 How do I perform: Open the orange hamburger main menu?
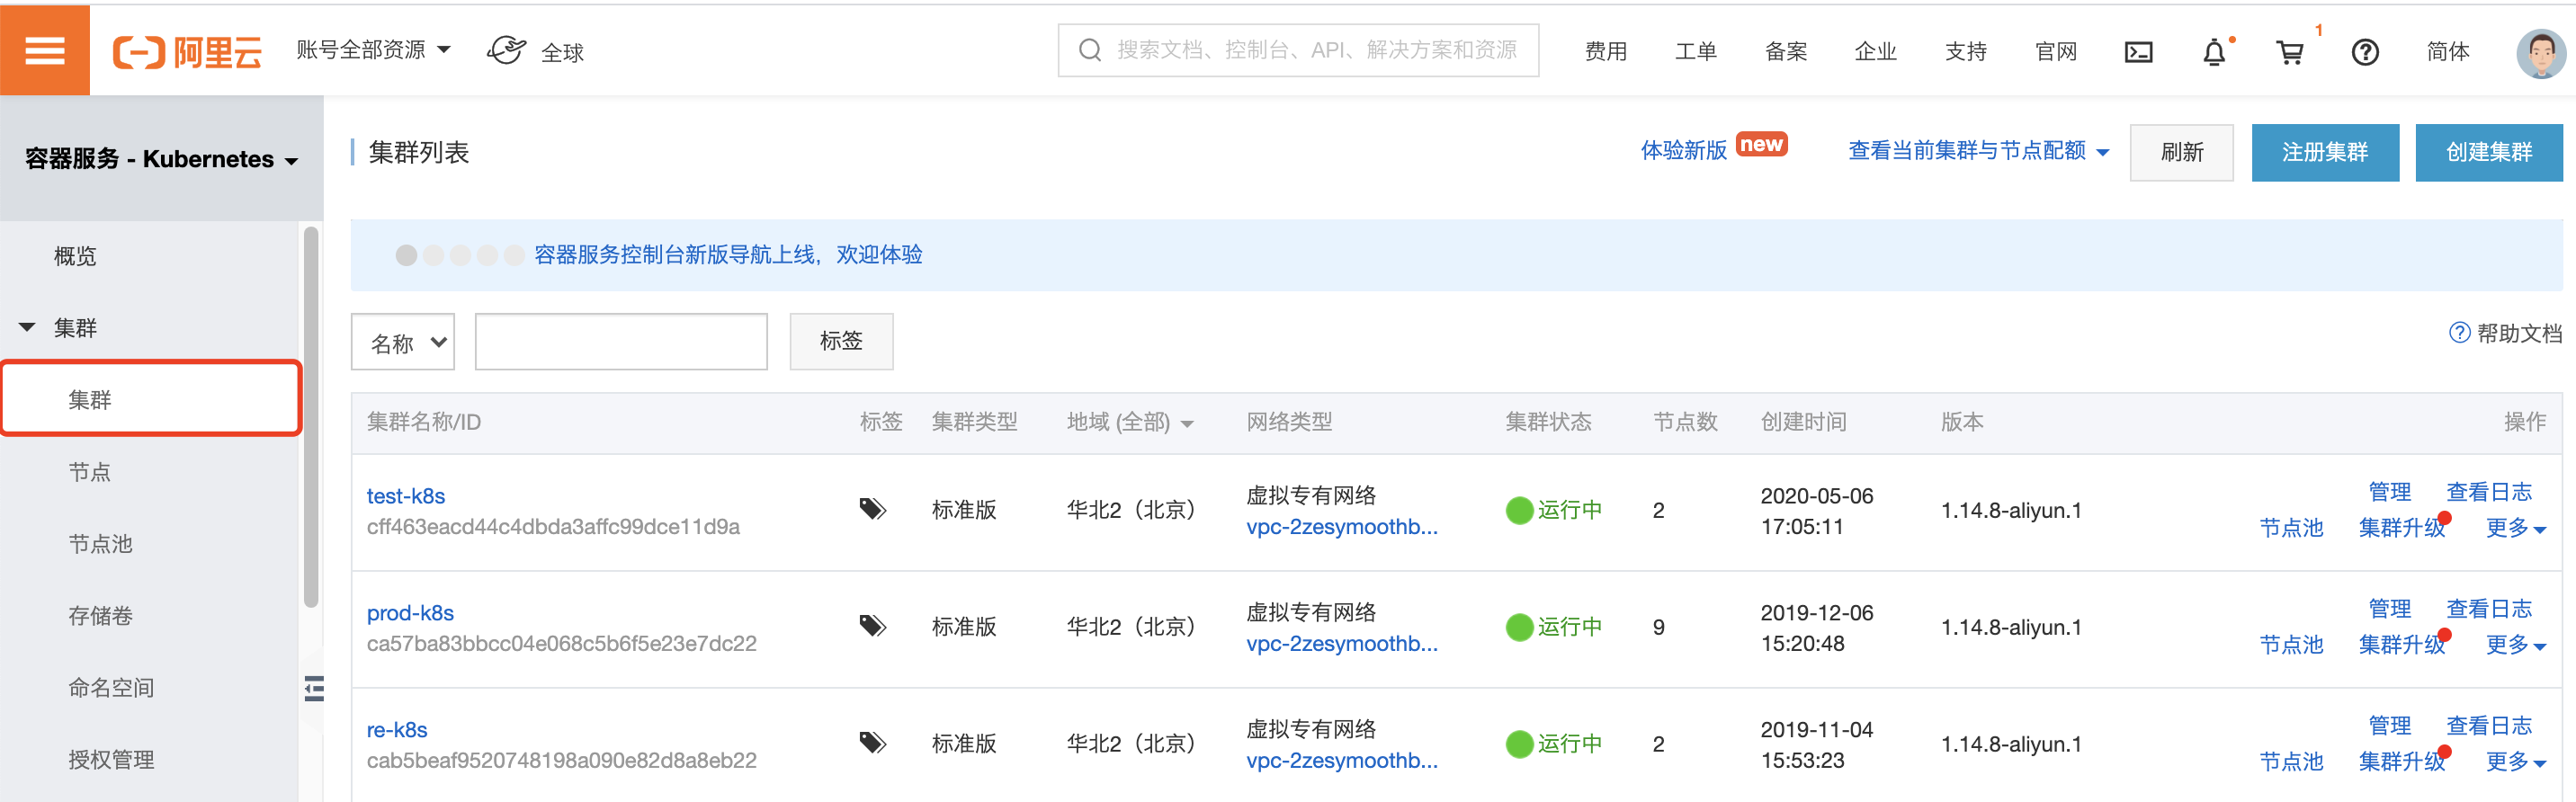[x=44, y=50]
